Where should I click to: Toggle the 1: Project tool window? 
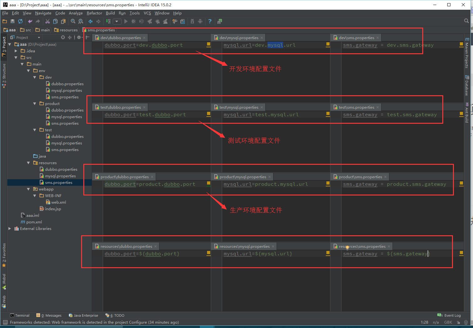click(x=4, y=46)
